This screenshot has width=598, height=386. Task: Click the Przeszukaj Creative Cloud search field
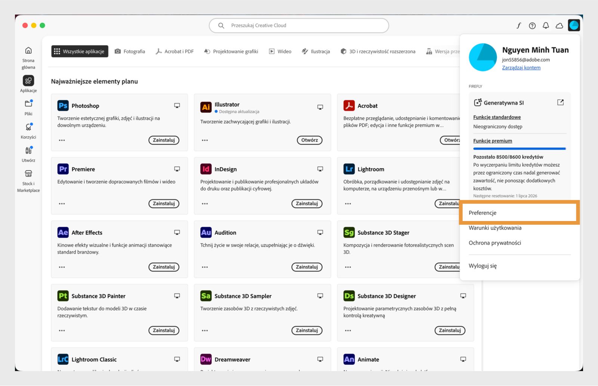(x=299, y=25)
